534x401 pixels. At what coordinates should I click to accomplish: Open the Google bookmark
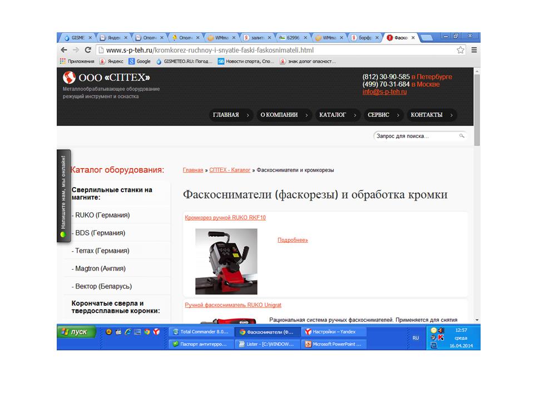(x=140, y=61)
